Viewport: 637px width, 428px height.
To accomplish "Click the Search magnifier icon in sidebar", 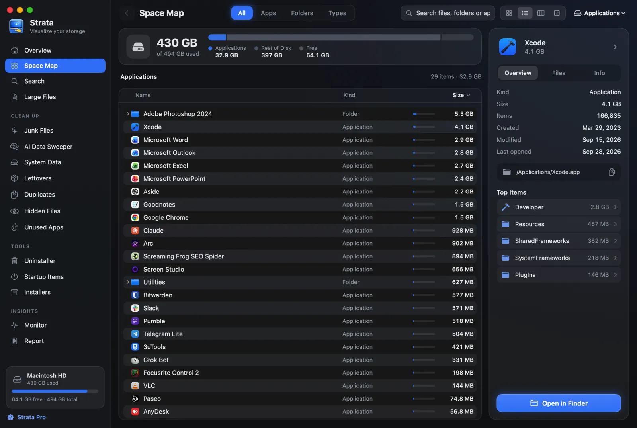I will (14, 81).
